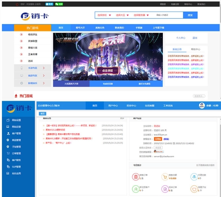Click the 个人中心 link
The height and width of the screenshot is (197, 221).
181,38
